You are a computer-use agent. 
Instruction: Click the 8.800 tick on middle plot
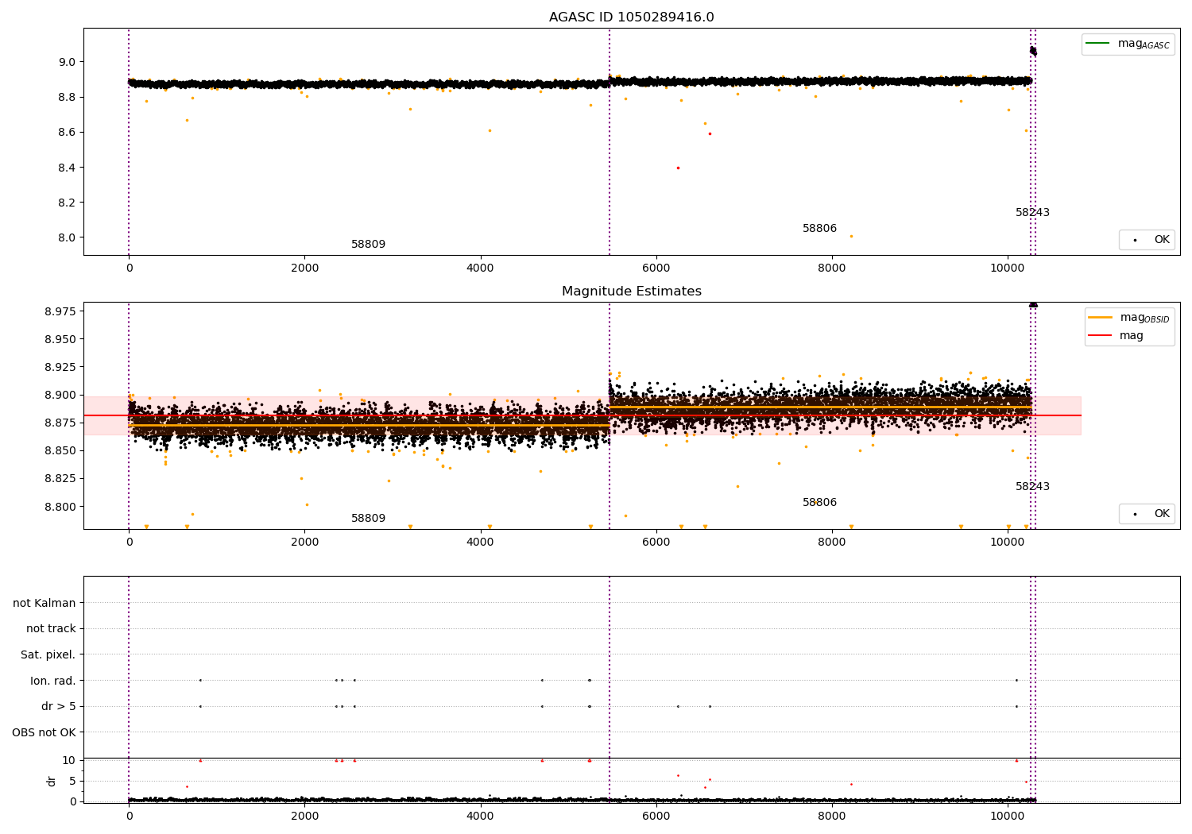click(x=60, y=507)
